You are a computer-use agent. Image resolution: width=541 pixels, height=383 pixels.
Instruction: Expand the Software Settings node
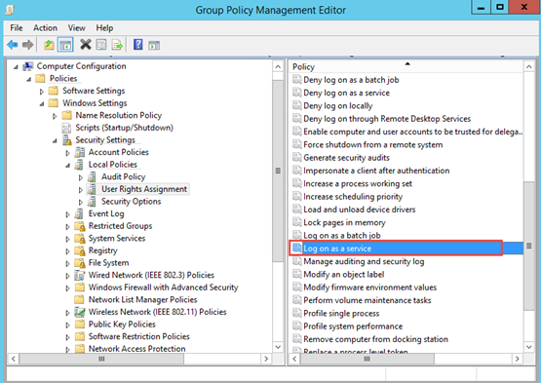coord(42,92)
